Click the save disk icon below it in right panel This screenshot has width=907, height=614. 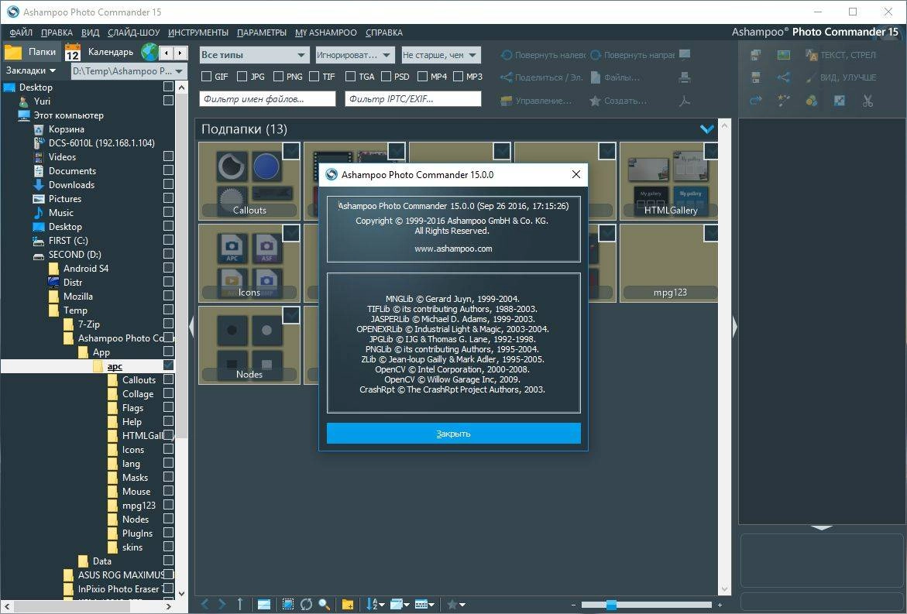click(x=755, y=77)
